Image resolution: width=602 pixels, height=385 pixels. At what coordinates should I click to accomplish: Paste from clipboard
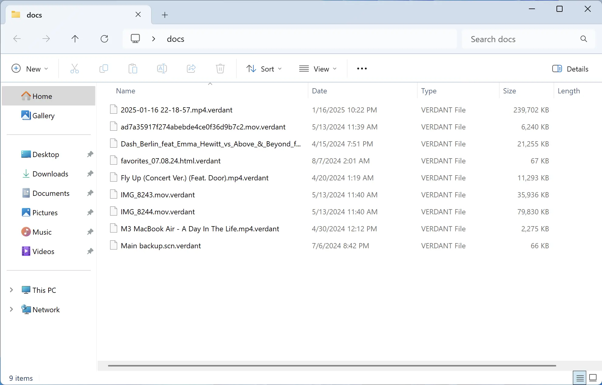click(x=133, y=69)
